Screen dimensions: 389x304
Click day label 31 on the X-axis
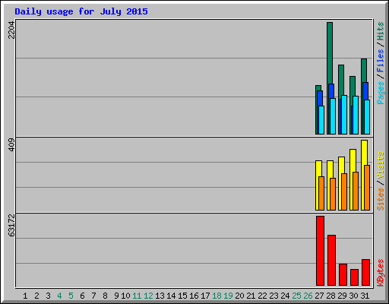click(x=365, y=296)
